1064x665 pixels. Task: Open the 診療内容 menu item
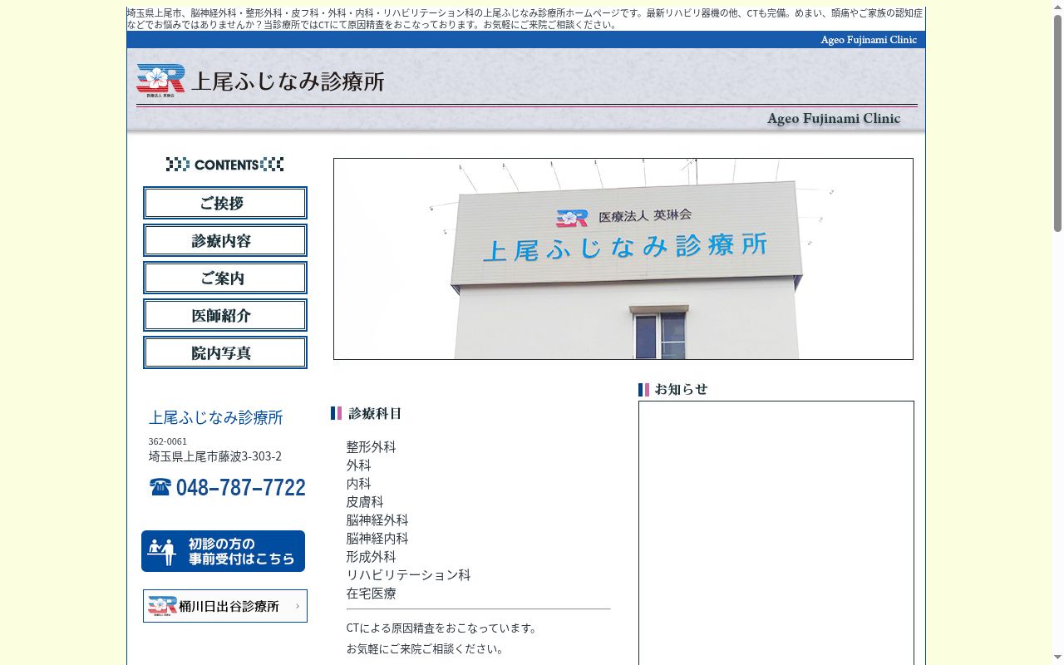click(225, 240)
